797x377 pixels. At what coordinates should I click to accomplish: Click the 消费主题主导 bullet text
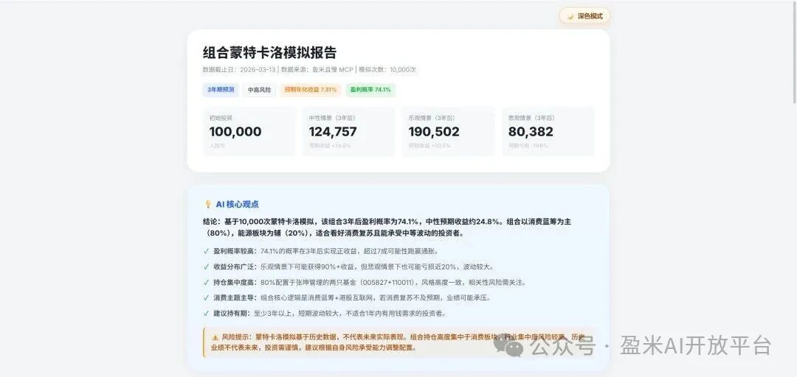[x=352, y=298]
